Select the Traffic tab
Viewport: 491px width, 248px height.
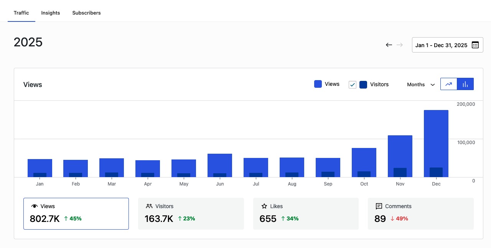[21, 13]
